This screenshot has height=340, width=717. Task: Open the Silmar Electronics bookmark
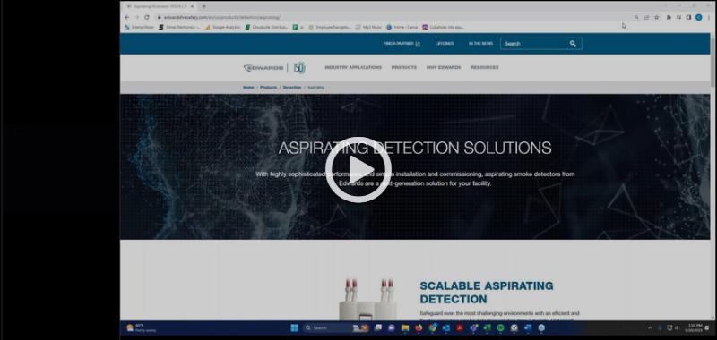[179, 28]
